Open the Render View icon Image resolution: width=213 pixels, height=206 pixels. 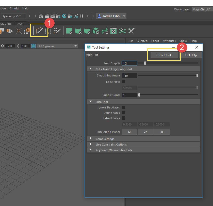(x=41, y=16)
